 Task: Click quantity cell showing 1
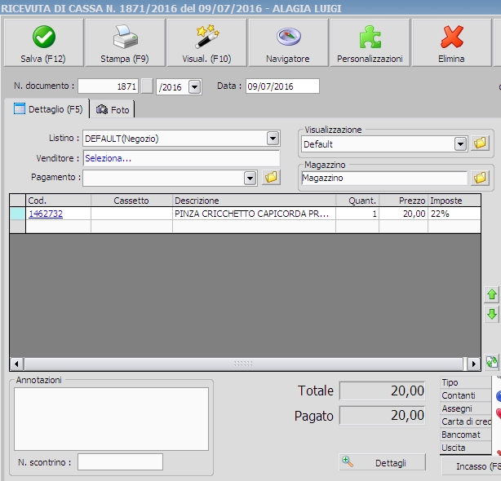point(357,214)
